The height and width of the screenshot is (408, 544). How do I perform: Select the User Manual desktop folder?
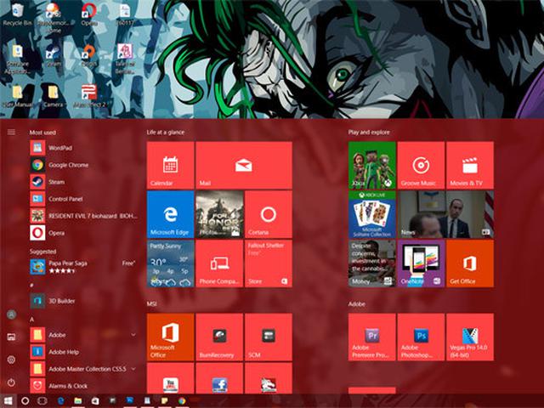(17, 96)
